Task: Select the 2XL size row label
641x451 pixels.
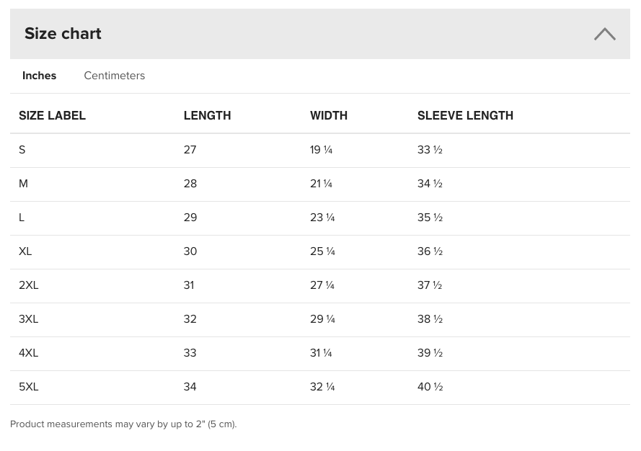Action: pyautogui.click(x=29, y=285)
